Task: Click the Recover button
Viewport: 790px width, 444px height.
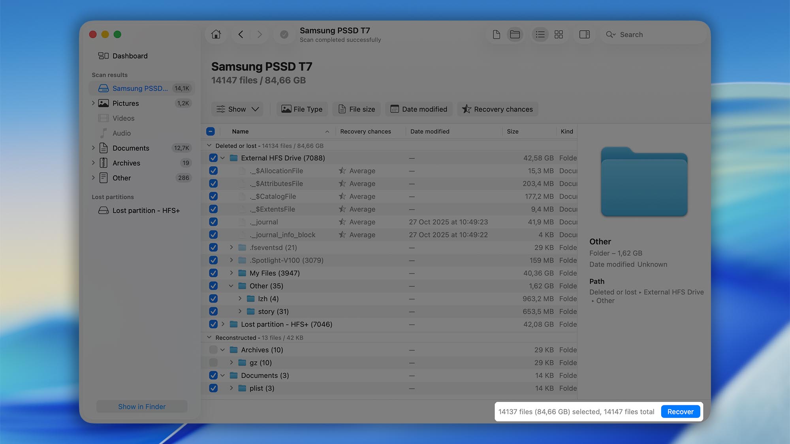Action: (680, 411)
